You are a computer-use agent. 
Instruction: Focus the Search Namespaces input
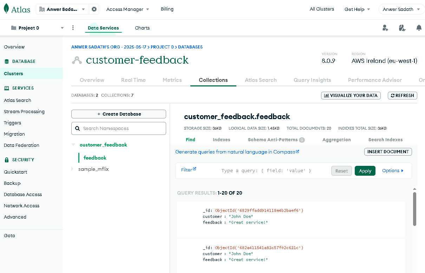coord(119,129)
